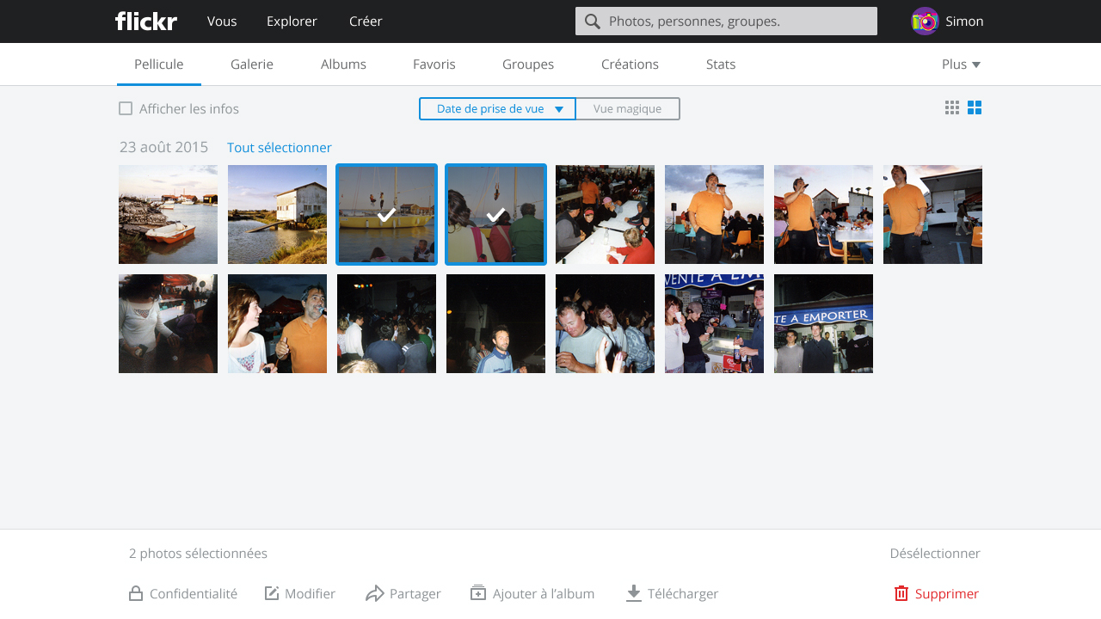
Task: Select the dancing crowd man grey shirt photo
Action: pyautogui.click(x=605, y=323)
